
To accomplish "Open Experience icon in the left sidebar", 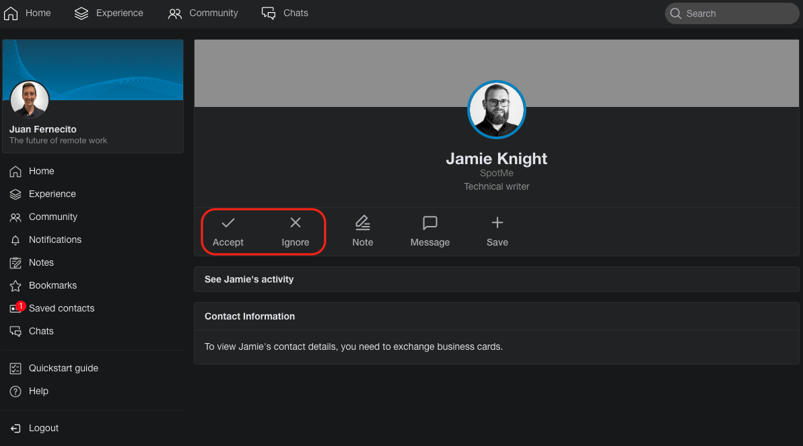I will coord(15,194).
